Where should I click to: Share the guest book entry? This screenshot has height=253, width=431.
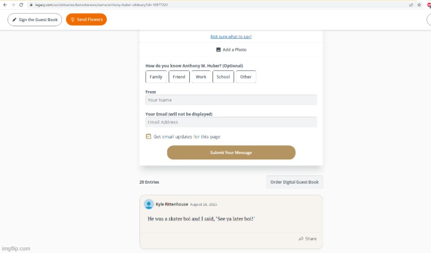point(307,239)
